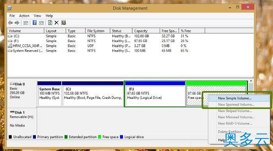Click the Properties toolbar icon
Screen dimensions: 273x151
pyautogui.click(x=64, y=23)
